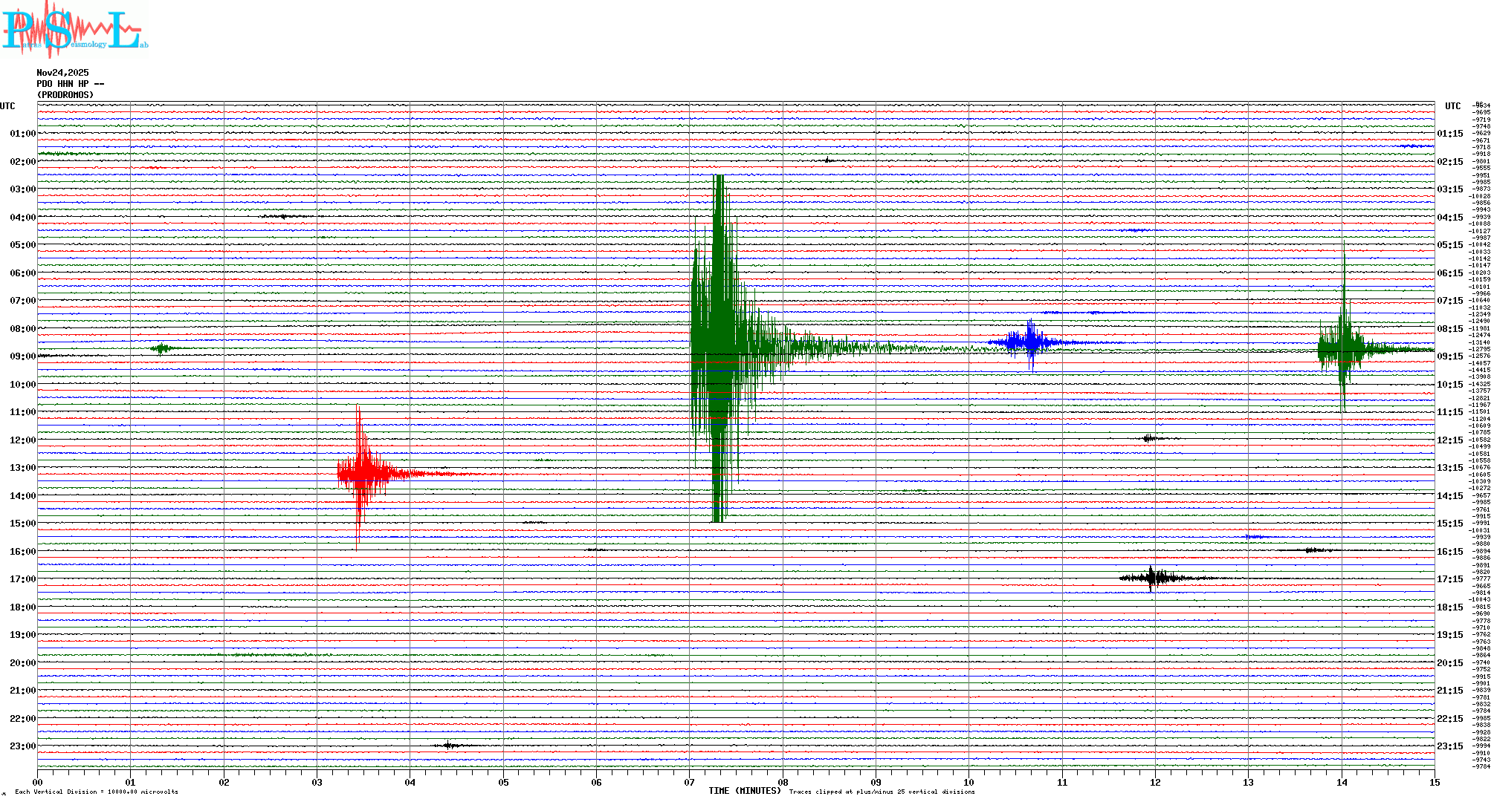The width and height of the screenshot is (1494, 802).
Task: Select the blue waveform burst near minute 11
Action: 1029,342
